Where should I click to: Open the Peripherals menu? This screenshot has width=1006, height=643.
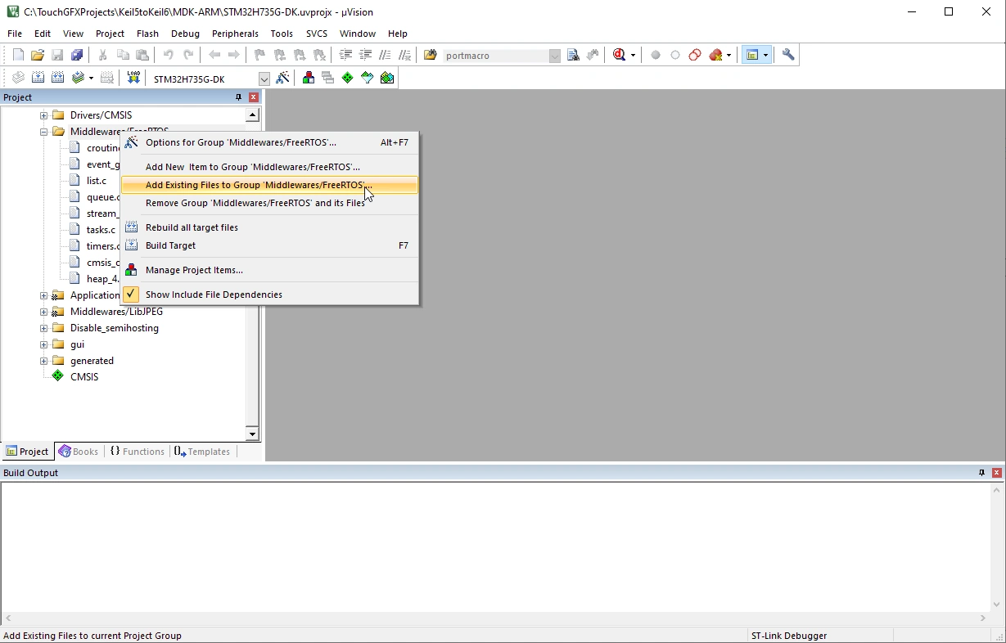(235, 34)
